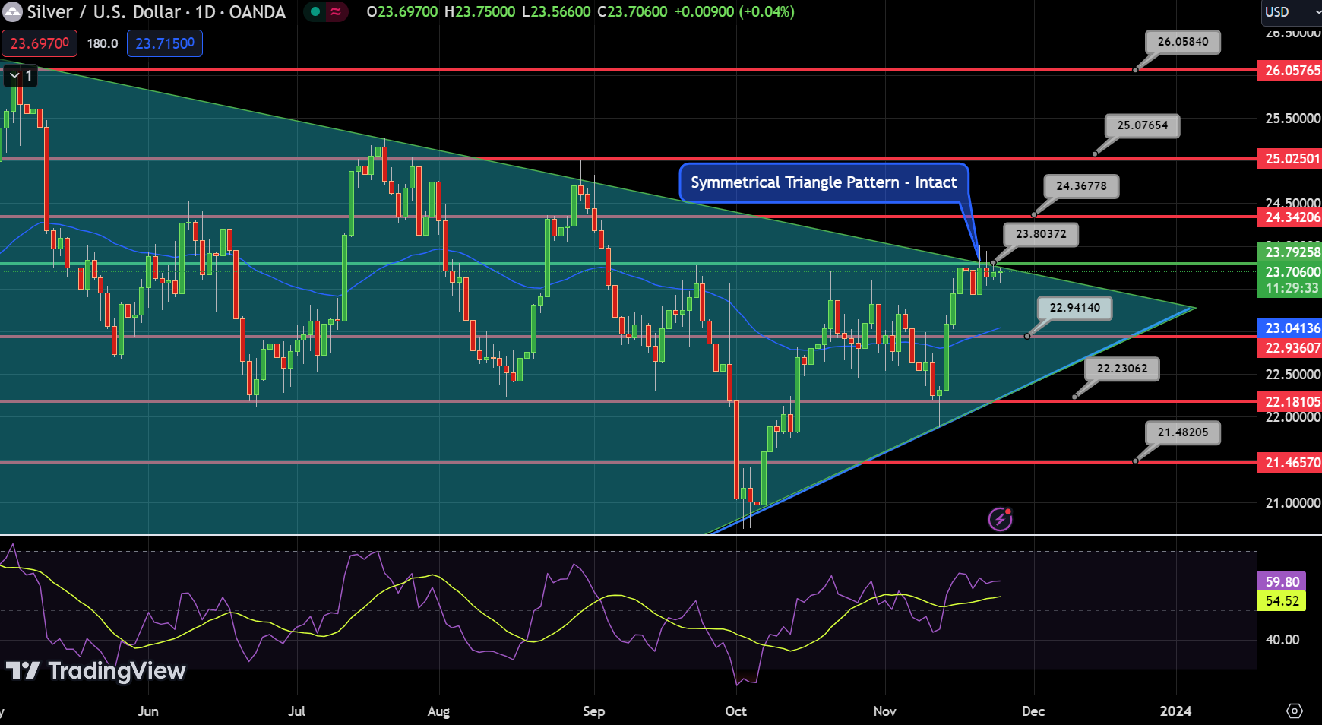Viewport: 1322px width, 725px height.
Task: Click the 11:29:33 bar countdown label
Action: pos(1290,288)
